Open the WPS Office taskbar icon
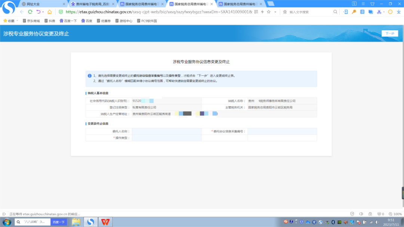 point(105,222)
